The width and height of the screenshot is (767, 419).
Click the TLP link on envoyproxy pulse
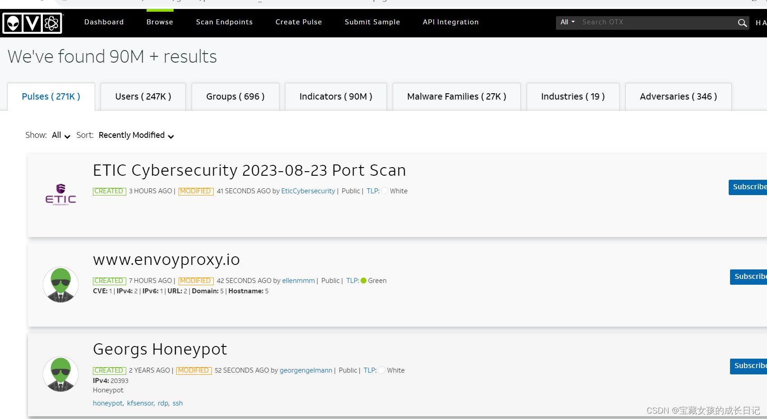pyautogui.click(x=353, y=281)
